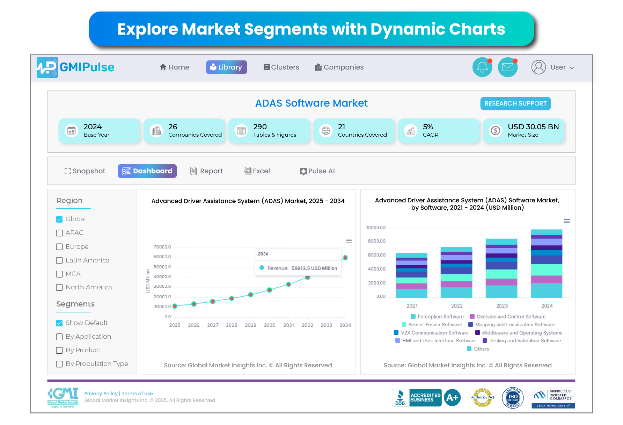Open the Excel export icon
Screen dimensions: 623x425
(x=248, y=171)
